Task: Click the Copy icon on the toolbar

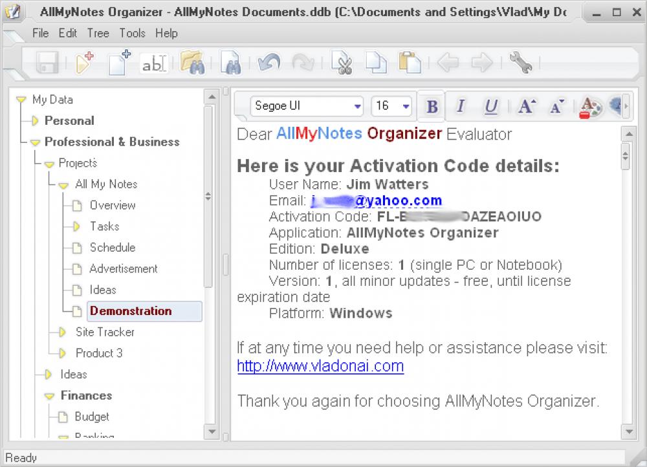Action: click(377, 63)
